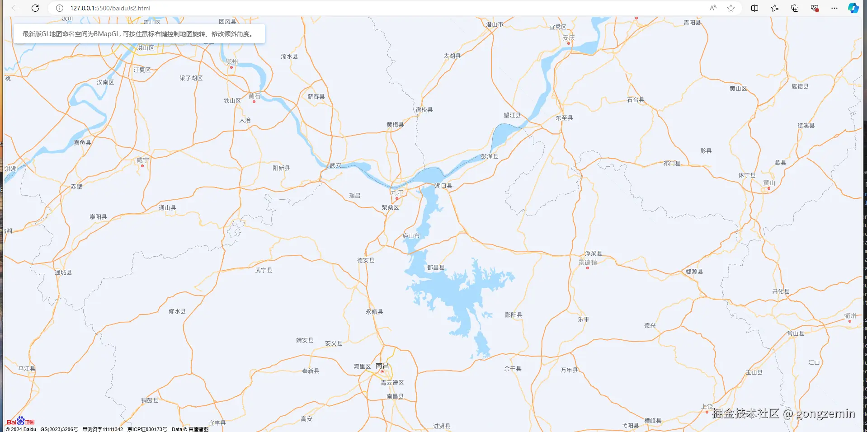The height and width of the screenshot is (432, 867).
Task: Open browser collections icon
Action: (x=795, y=8)
